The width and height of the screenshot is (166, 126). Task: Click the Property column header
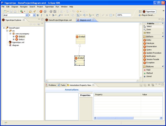(x=117, y=94)
